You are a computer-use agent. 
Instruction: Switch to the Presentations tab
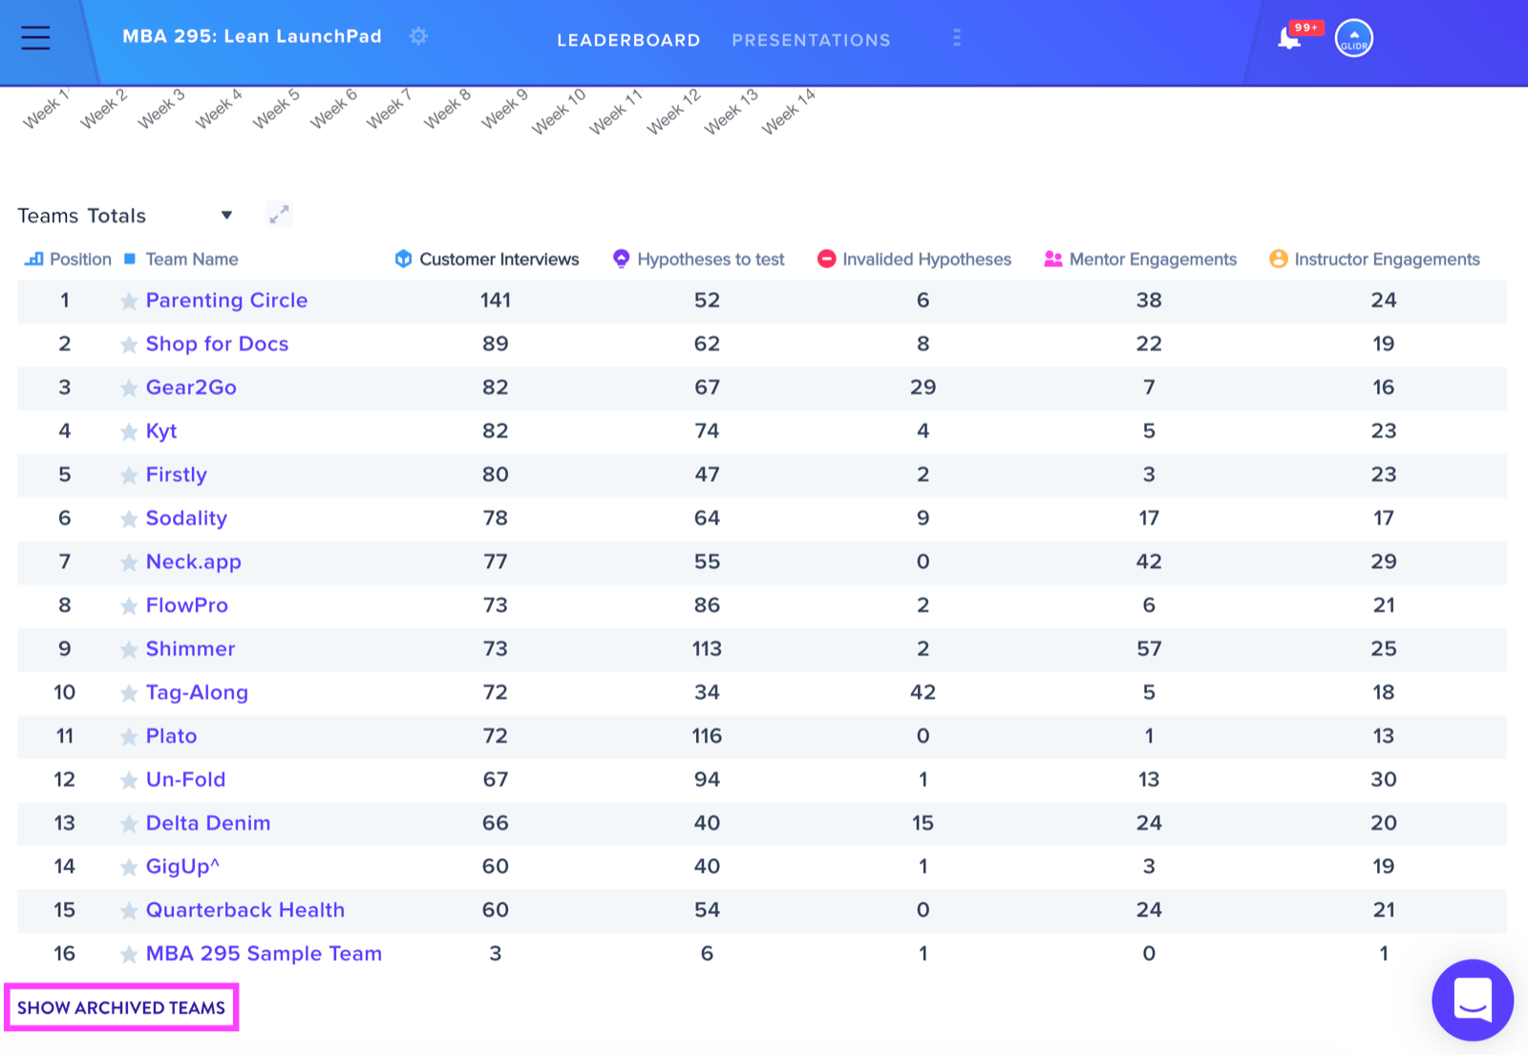(x=811, y=40)
